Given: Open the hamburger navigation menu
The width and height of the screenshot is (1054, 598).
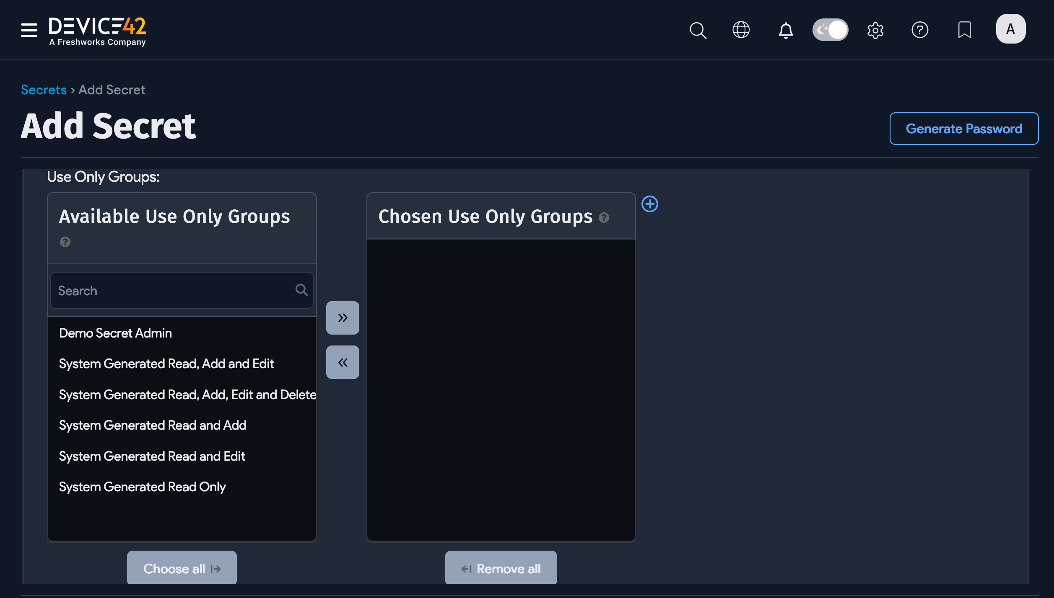Looking at the screenshot, I should click(x=29, y=30).
